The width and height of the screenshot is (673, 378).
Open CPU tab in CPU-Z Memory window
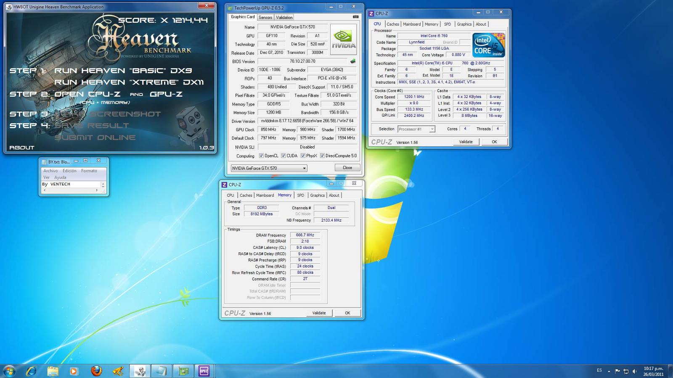(x=231, y=195)
